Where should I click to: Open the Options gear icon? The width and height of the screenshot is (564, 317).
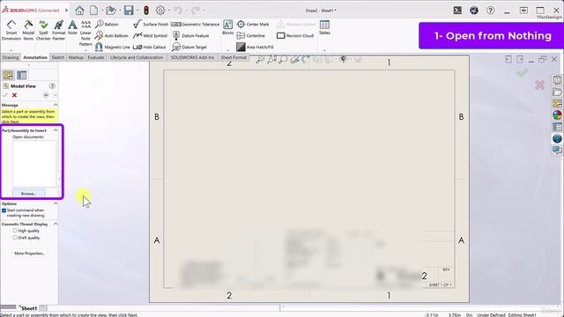[x=160, y=11]
